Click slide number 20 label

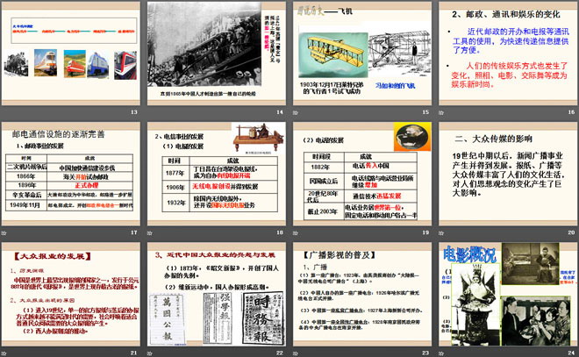pos(572,232)
